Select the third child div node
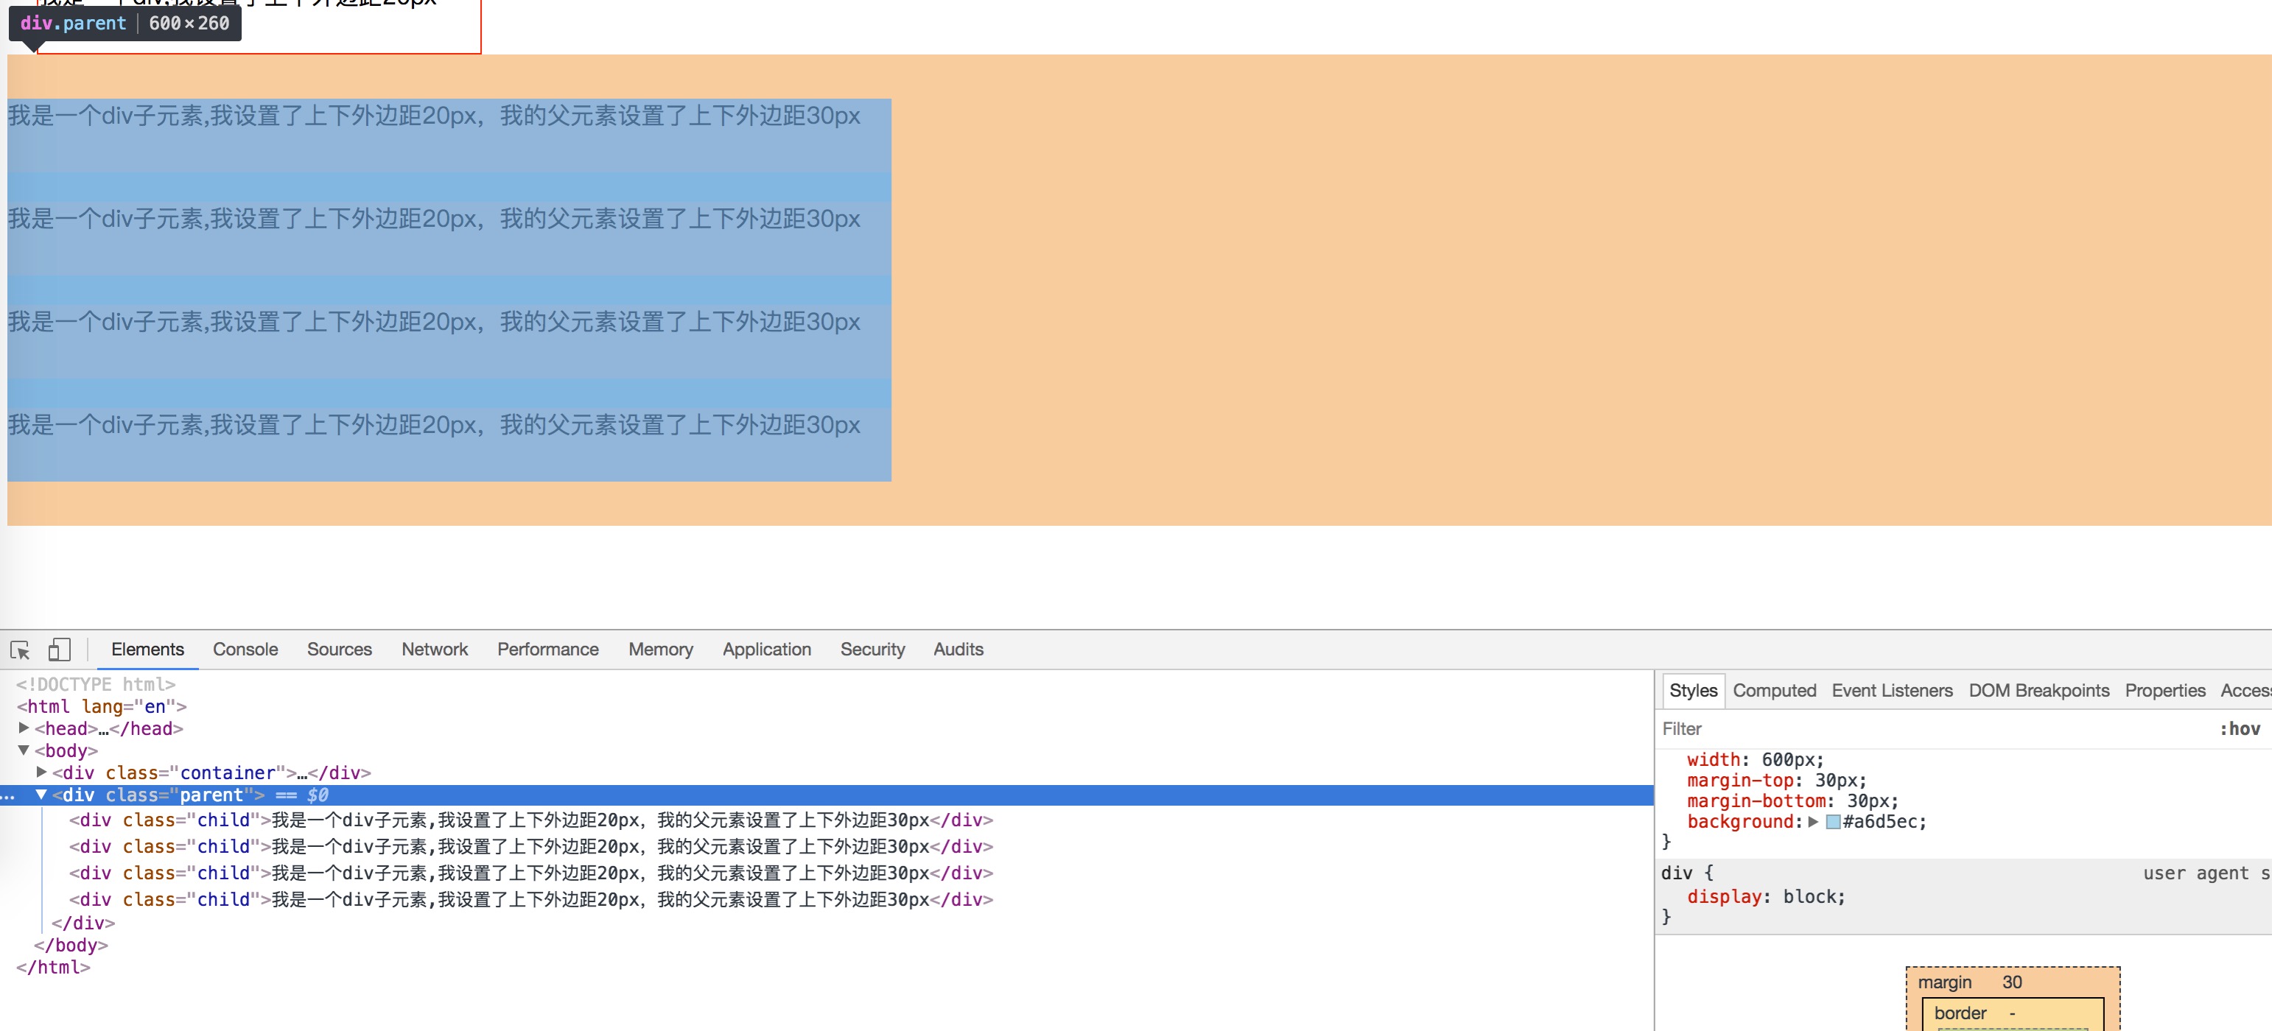 pyautogui.click(x=531, y=873)
